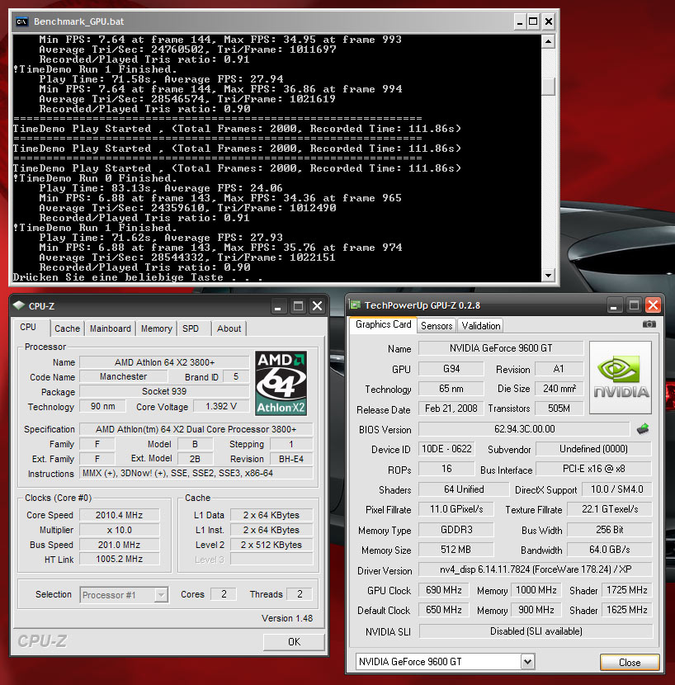Click the Shader clock value 1725 MHz
675x685 pixels.
coord(626,590)
